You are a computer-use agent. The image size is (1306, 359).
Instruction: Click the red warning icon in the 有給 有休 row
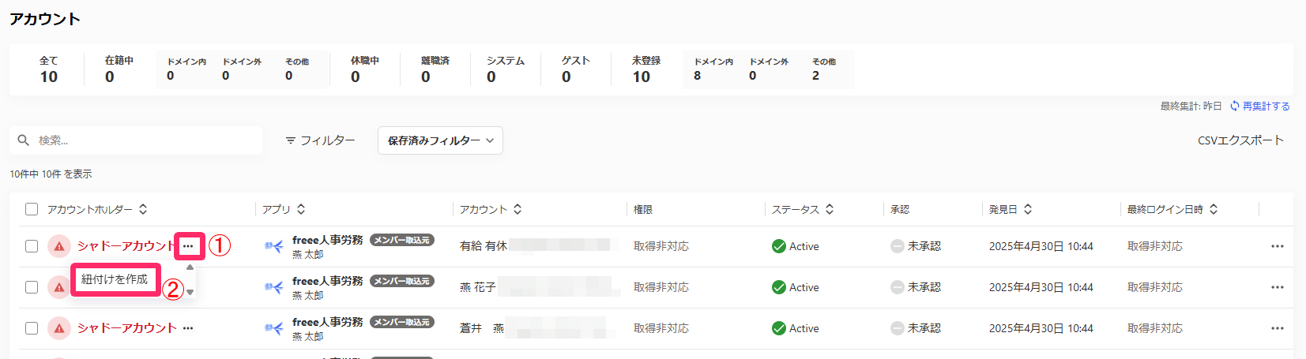pos(59,246)
